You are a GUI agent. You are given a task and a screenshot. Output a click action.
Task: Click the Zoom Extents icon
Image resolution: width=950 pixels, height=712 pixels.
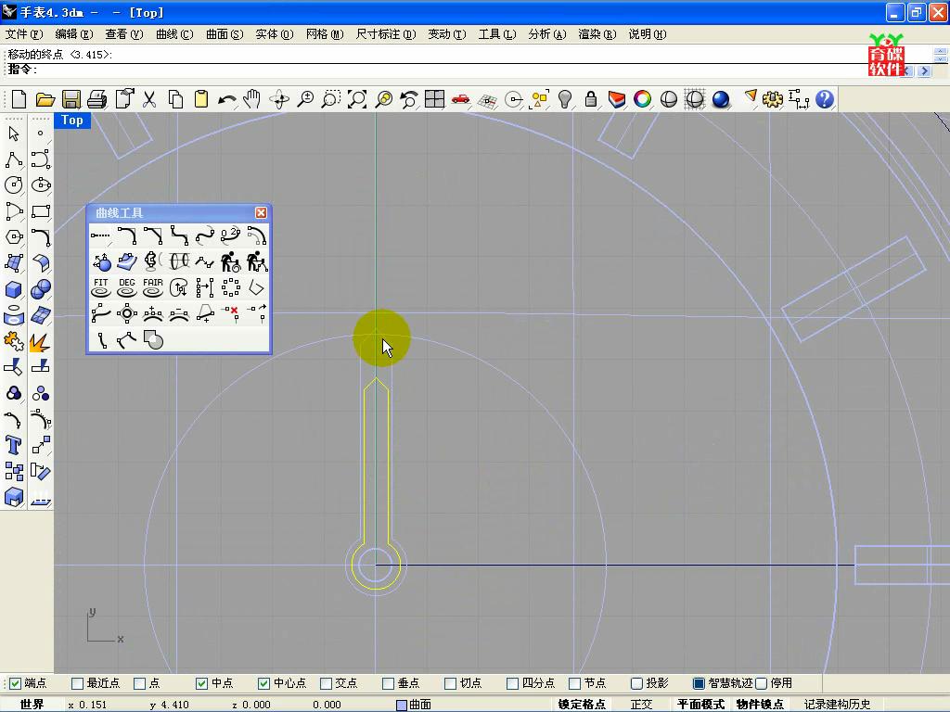(357, 98)
